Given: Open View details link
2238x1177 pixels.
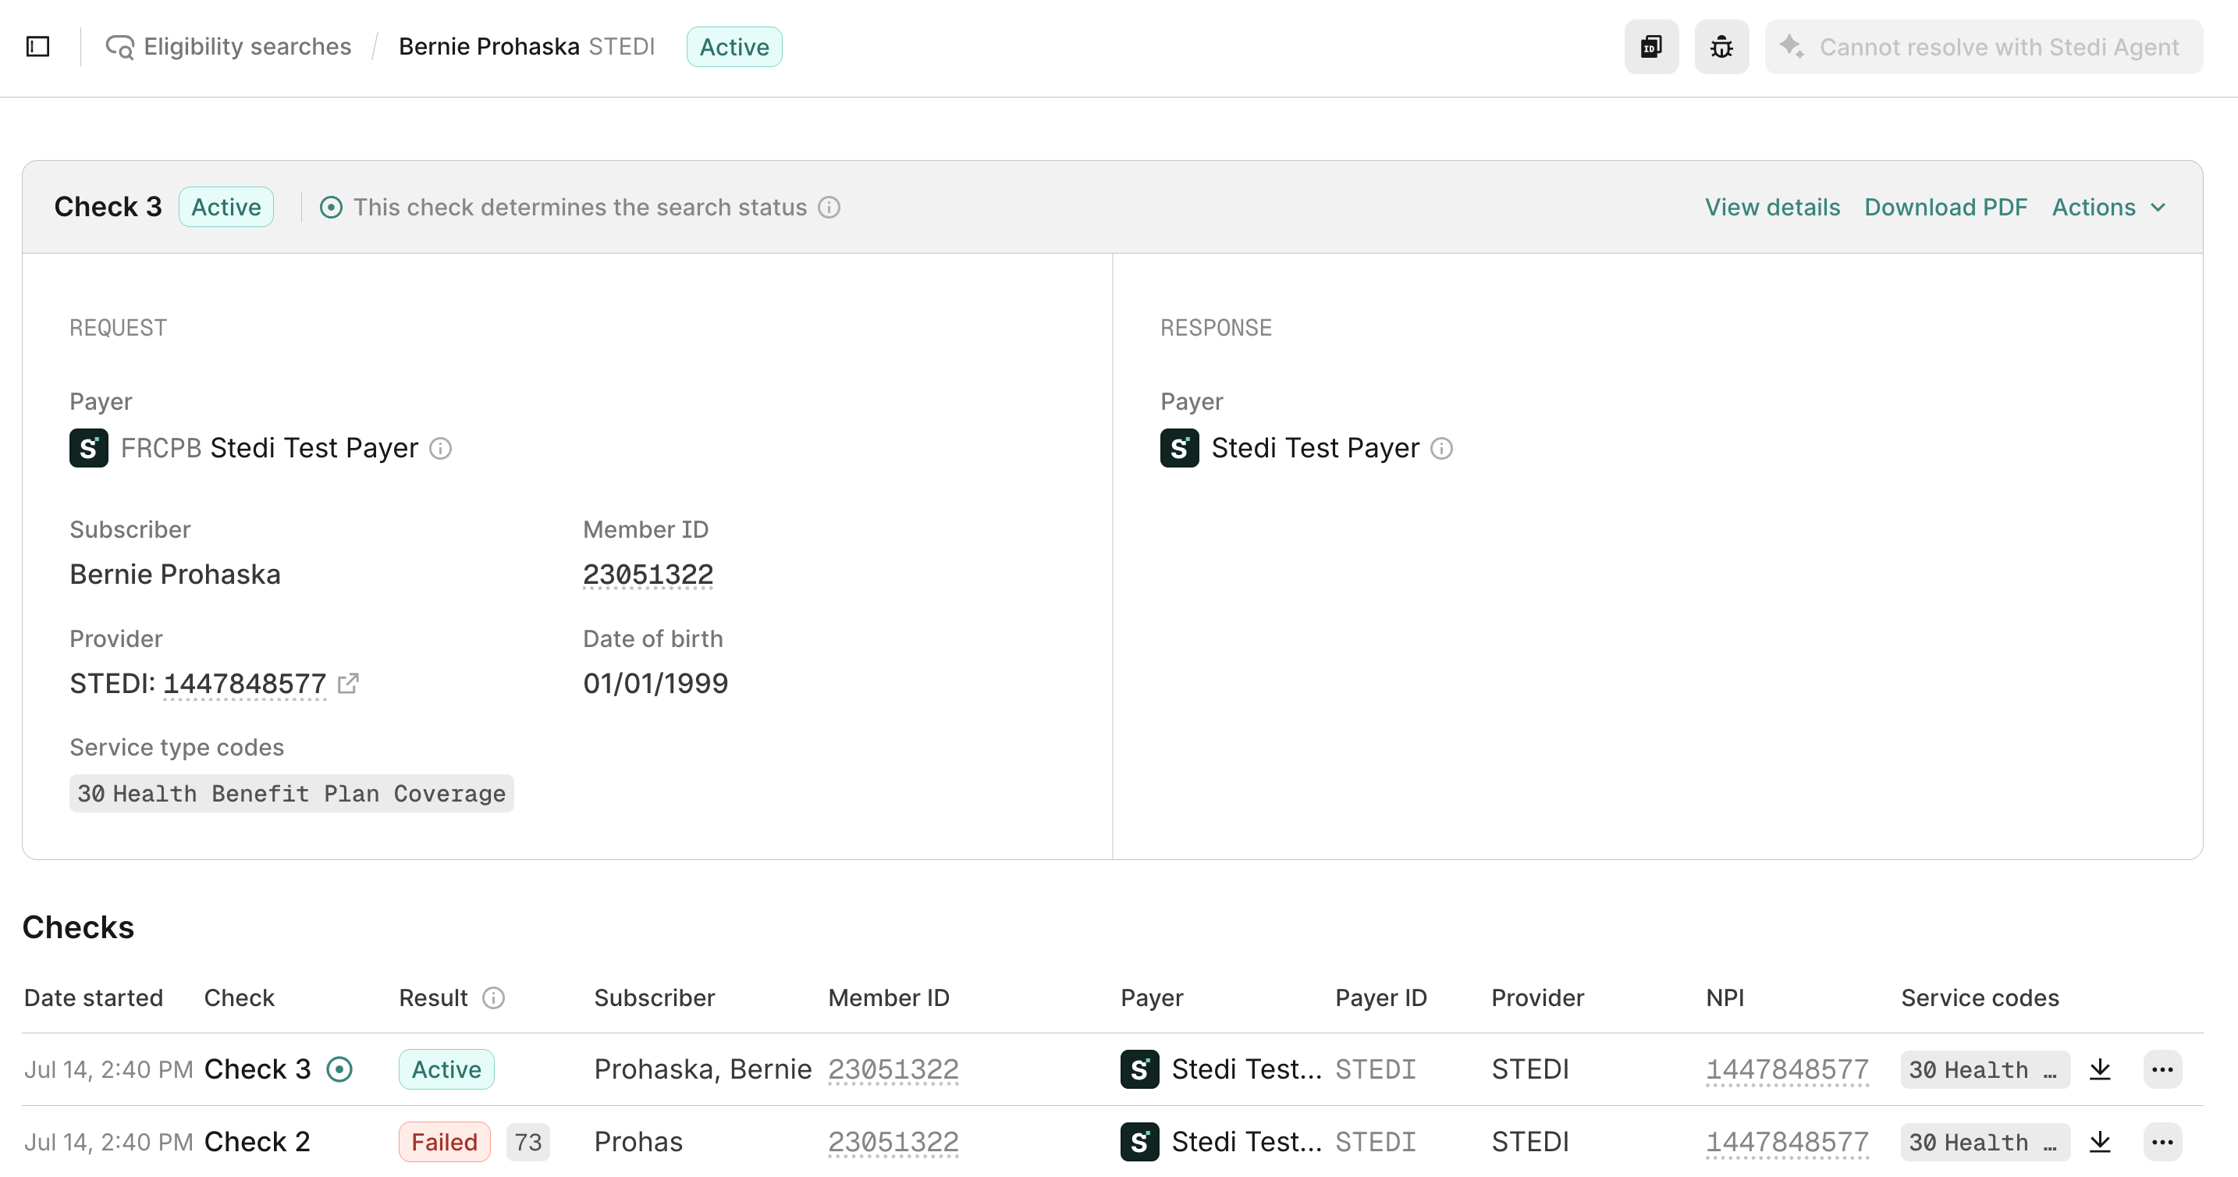Looking at the screenshot, I should click(1772, 207).
